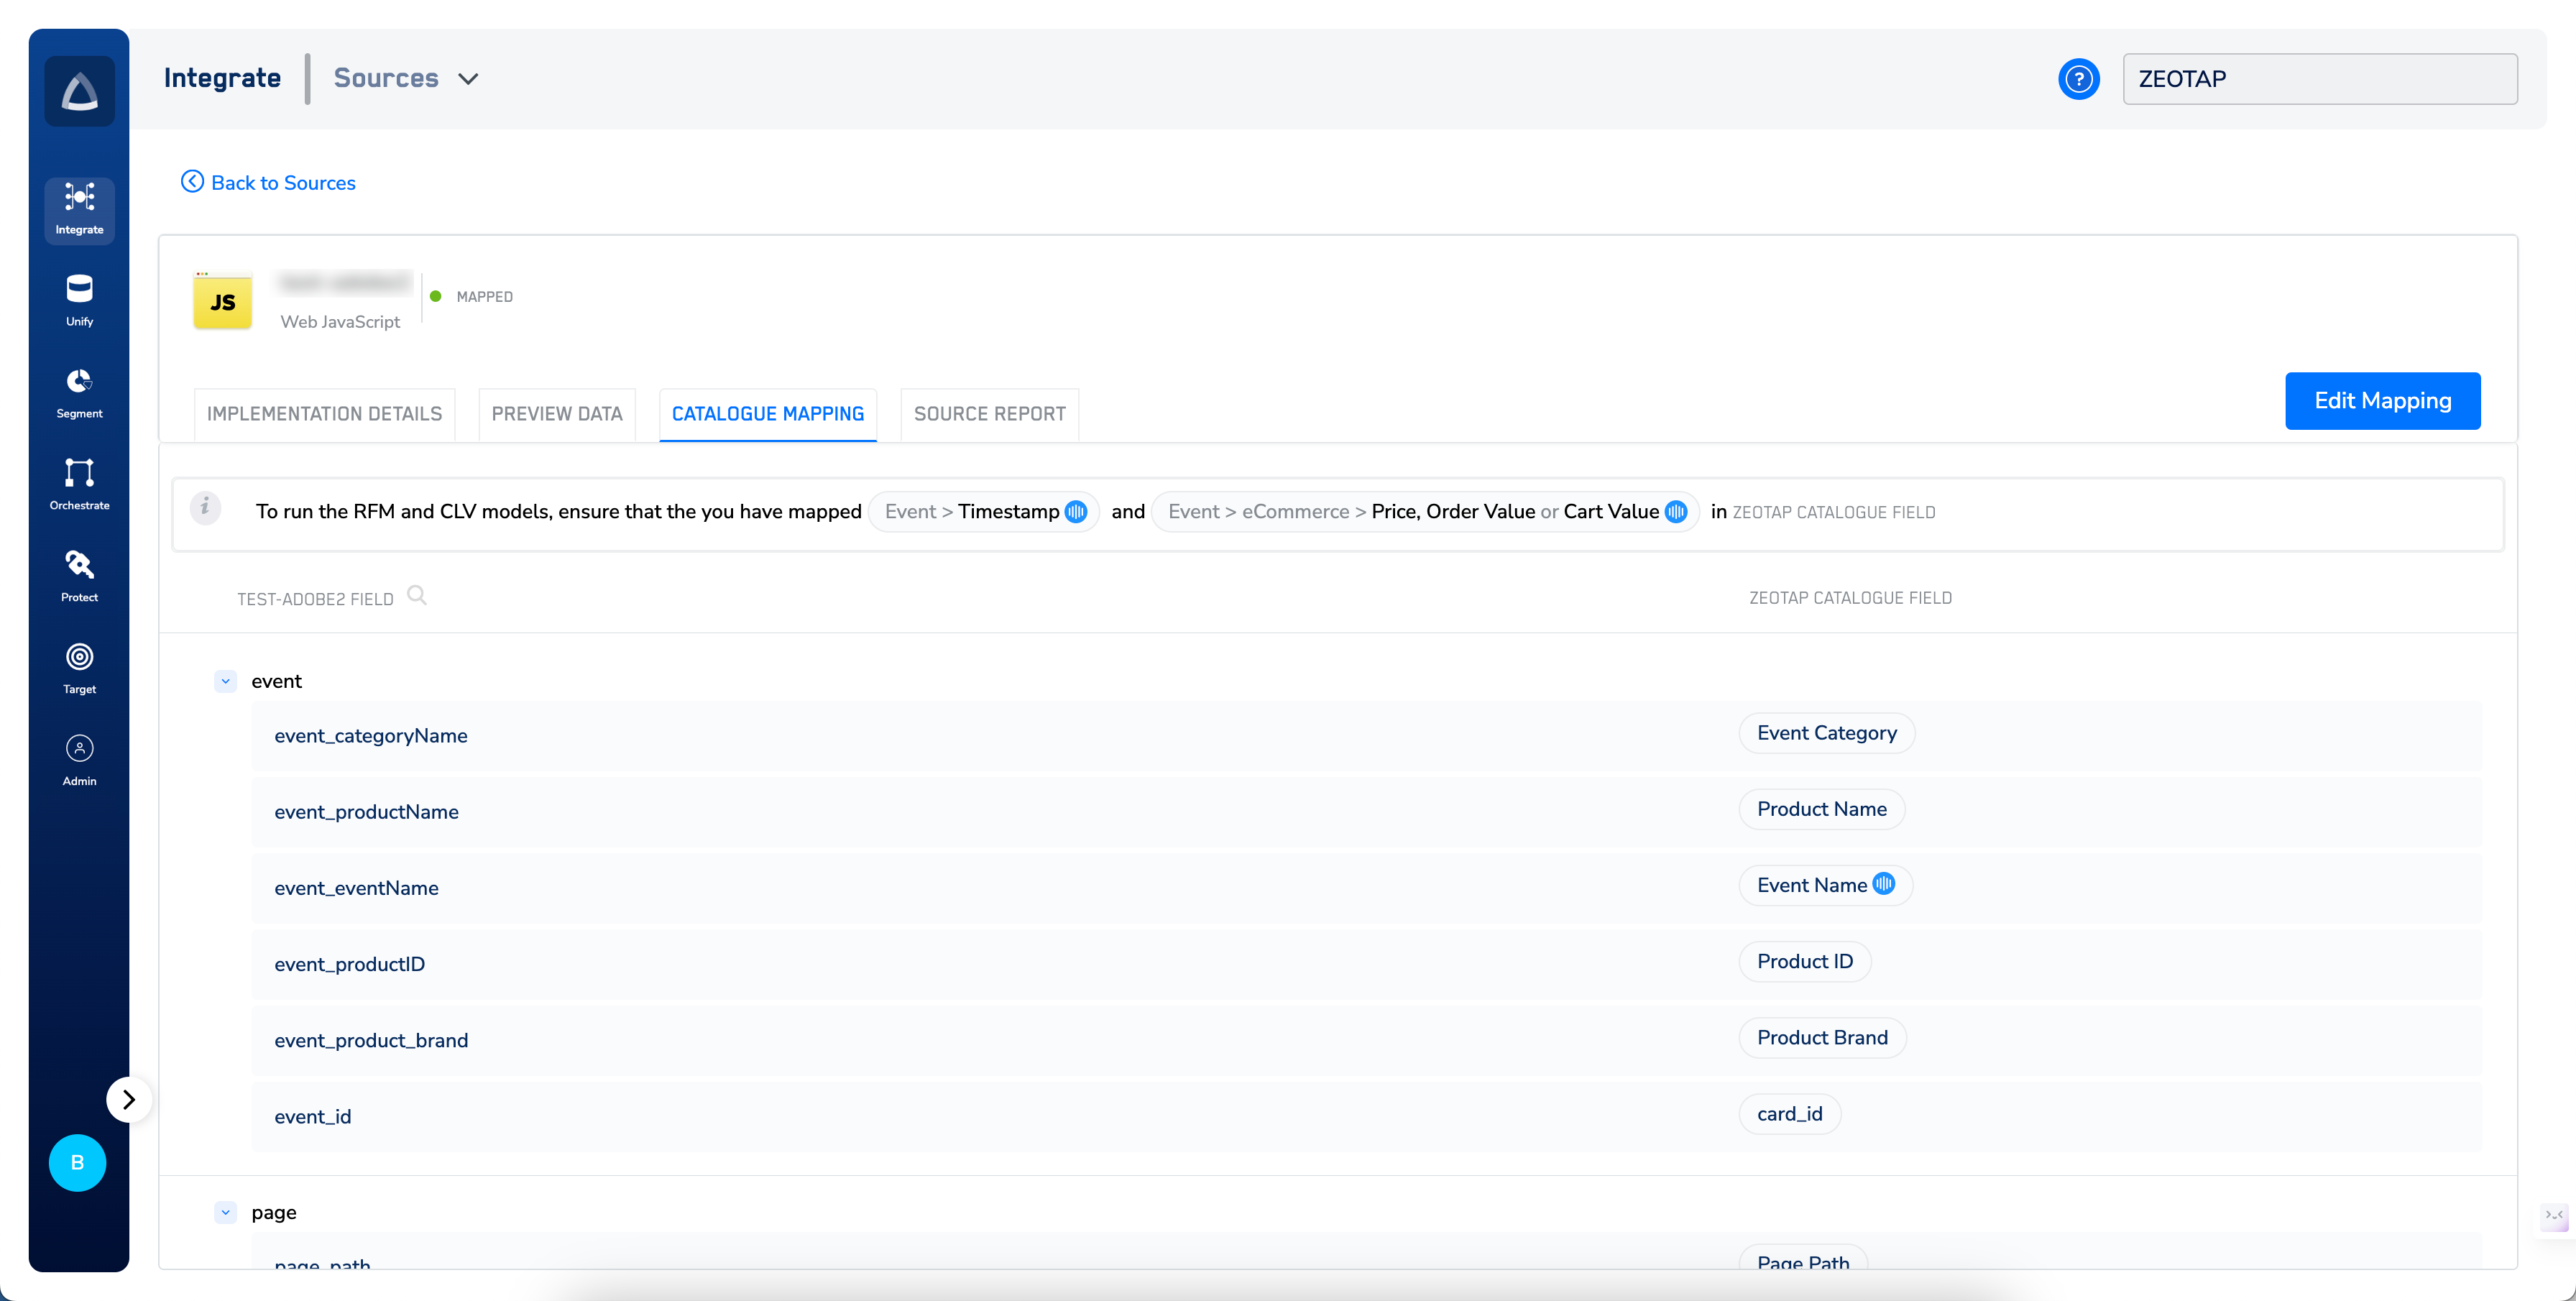Open the Unify module
The image size is (2576, 1301).
(x=79, y=300)
